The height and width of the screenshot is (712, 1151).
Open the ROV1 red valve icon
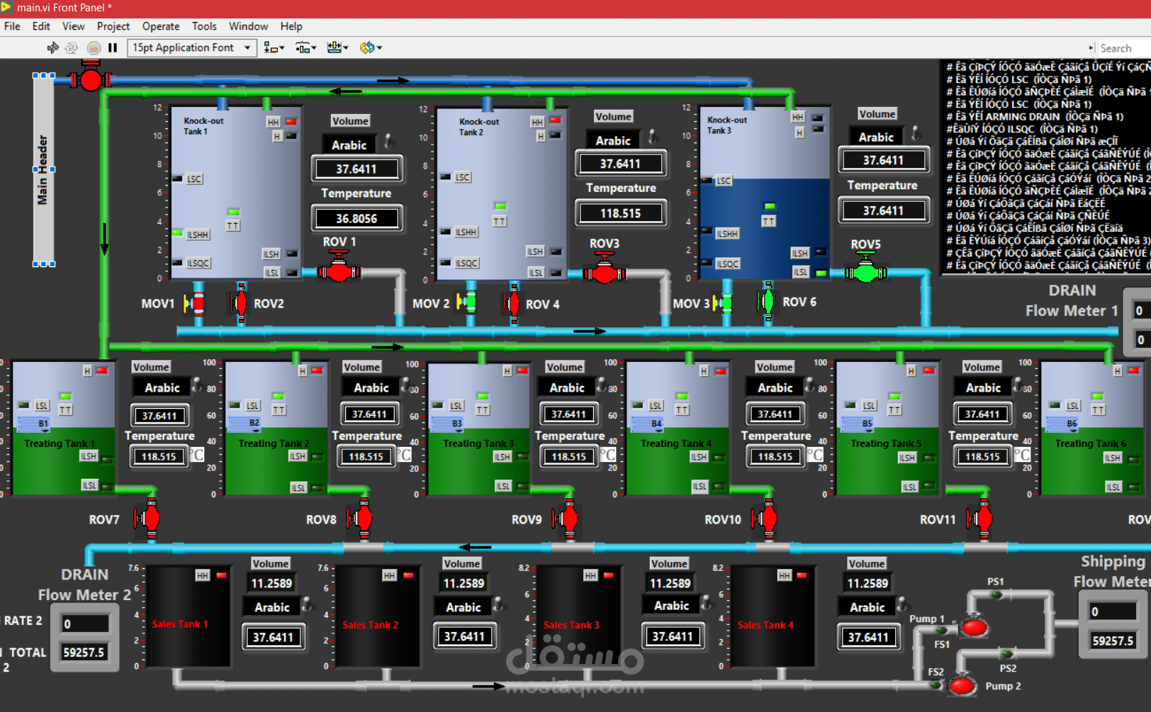tap(339, 271)
